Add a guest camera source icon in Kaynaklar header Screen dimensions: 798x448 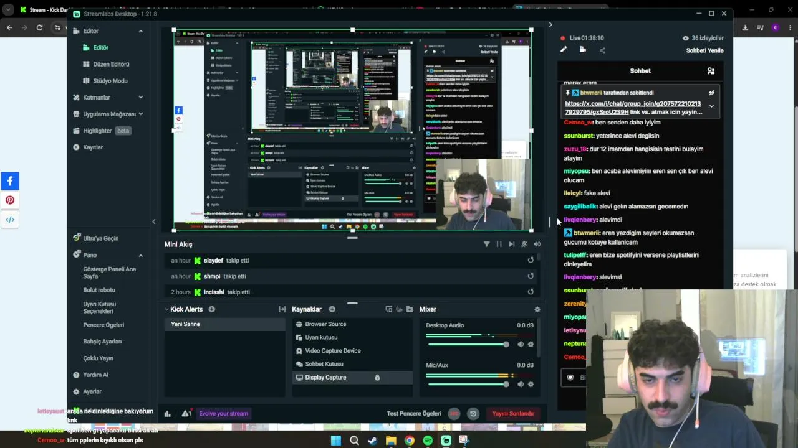[399, 309]
